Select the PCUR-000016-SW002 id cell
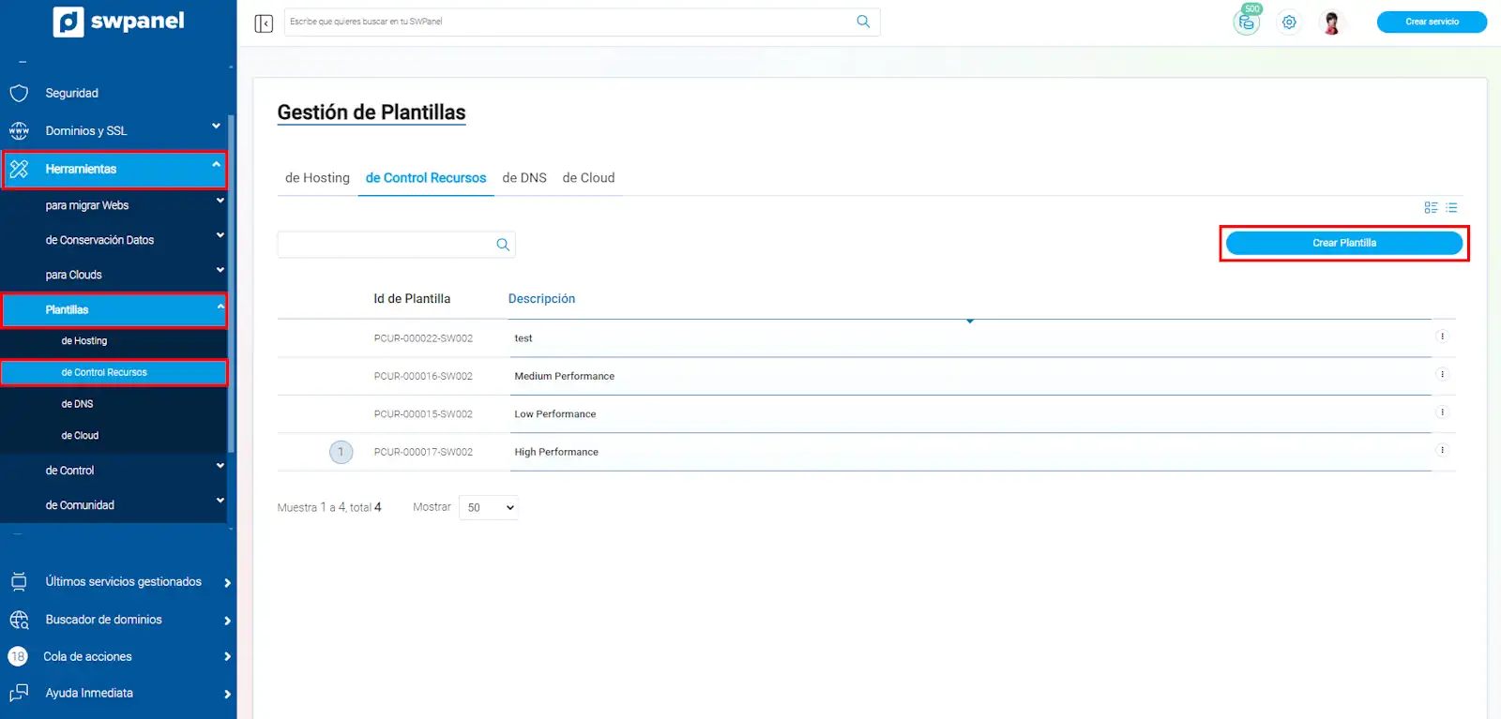 tap(423, 376)
